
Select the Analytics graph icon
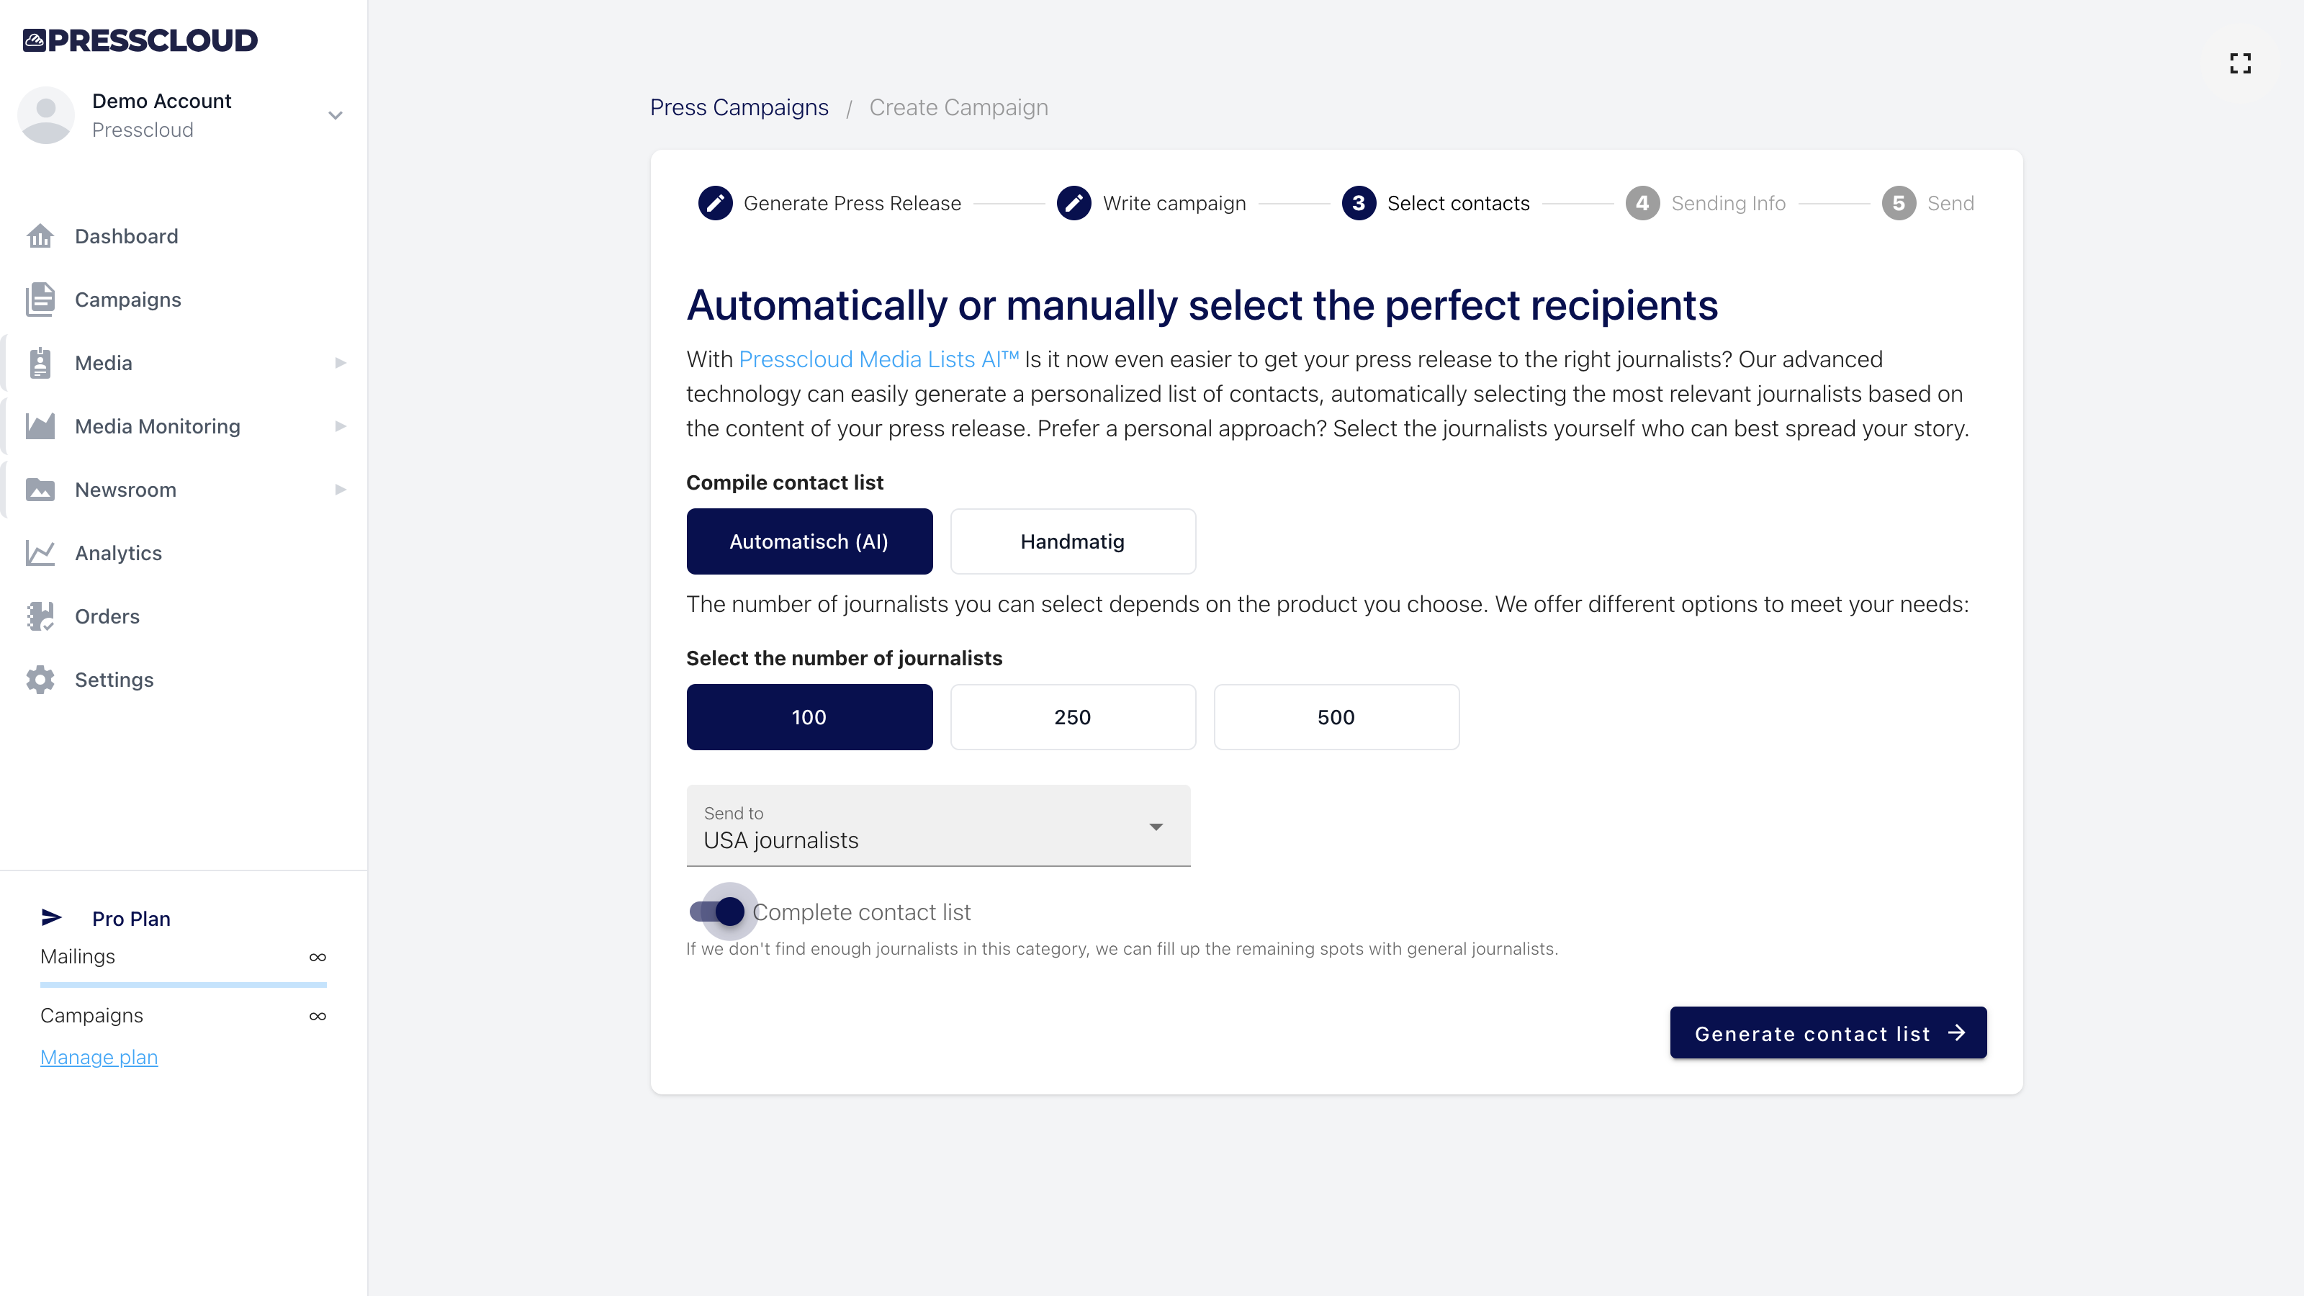40,553
